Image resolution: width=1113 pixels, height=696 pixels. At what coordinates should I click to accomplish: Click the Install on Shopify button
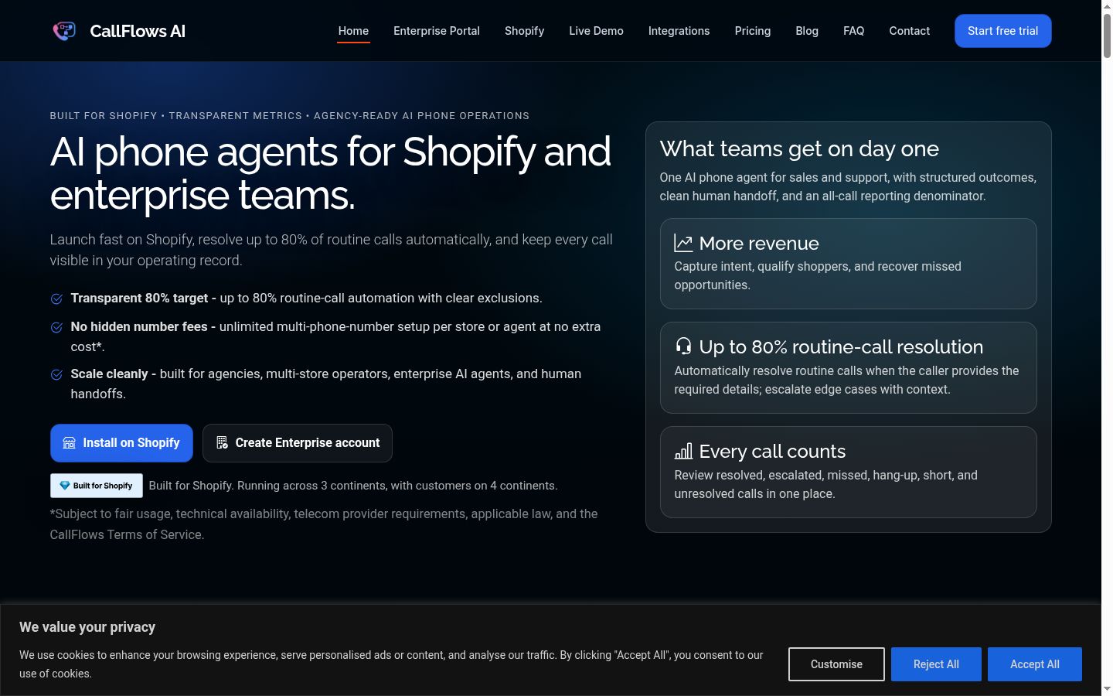121,443
